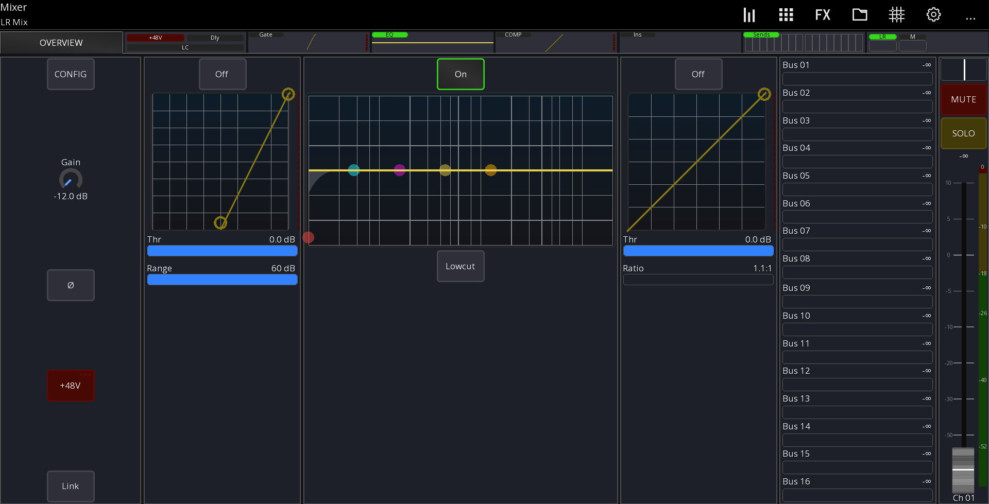
Task: Click the Bus 01 send level bar
Action: pyautogui.click(x=858, y=79)
